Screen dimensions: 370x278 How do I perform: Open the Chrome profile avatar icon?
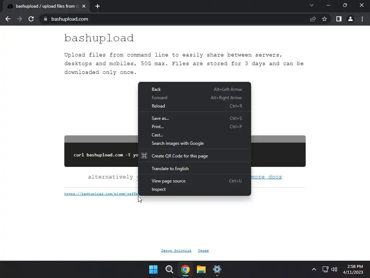[x=350, y=19]
